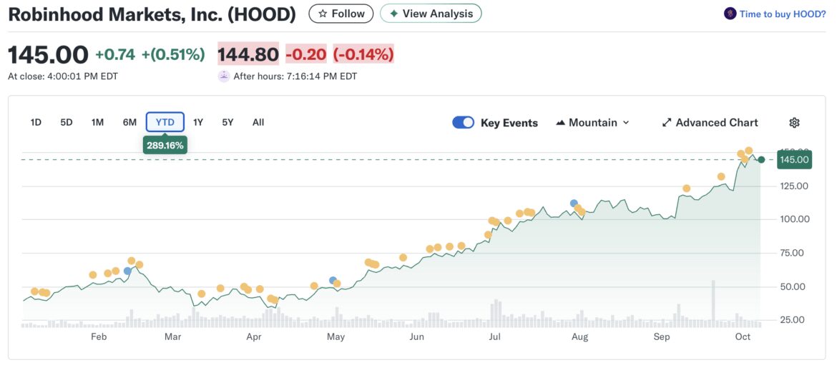
Task: Click the Mountain chart type icon
Action: tap(560, 123)
